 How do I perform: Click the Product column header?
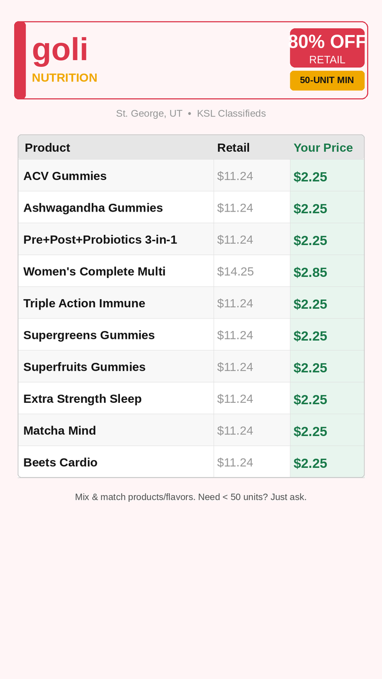(48, 148)
